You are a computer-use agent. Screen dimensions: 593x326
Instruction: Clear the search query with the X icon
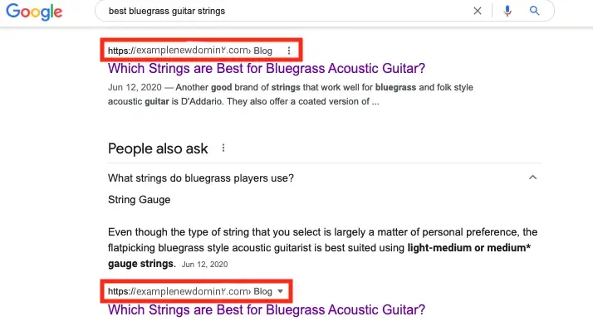(478, 11)
